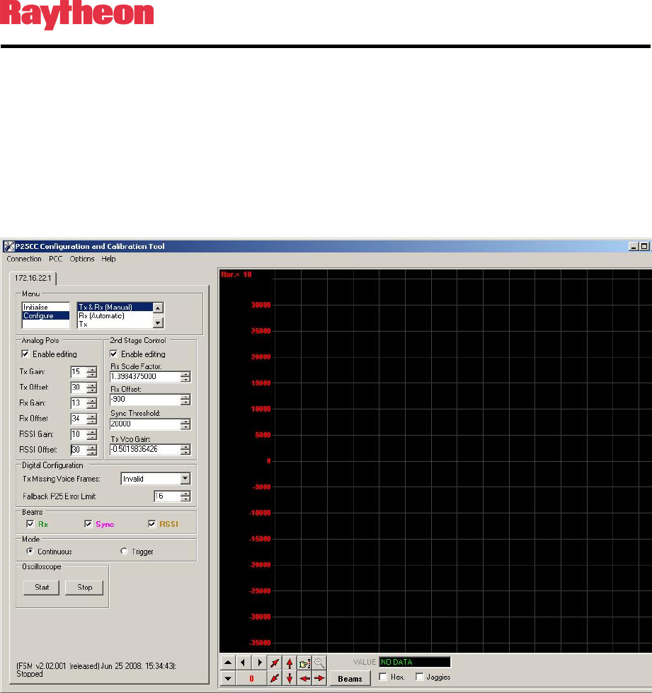
Task: Click the red diagonal down-left arrow
Action: pyautogui.click(x=275, y=678)
